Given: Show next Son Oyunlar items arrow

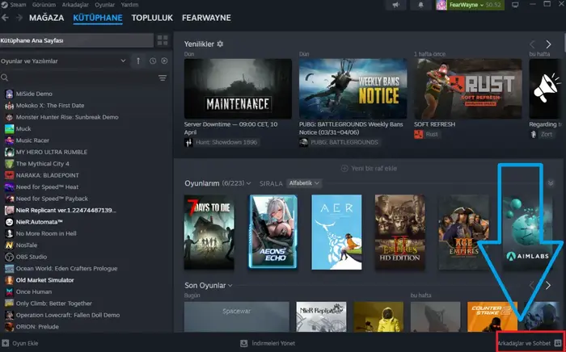Looking at the screenshot, I should click(x=548, y=285).
